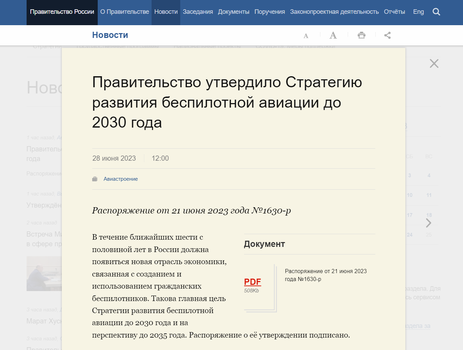Select the Новости navigation tab

click(x=166, y=12)
